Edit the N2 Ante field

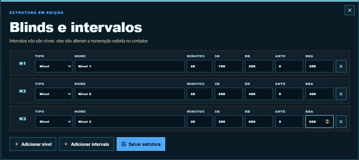[x=289, y=94]
